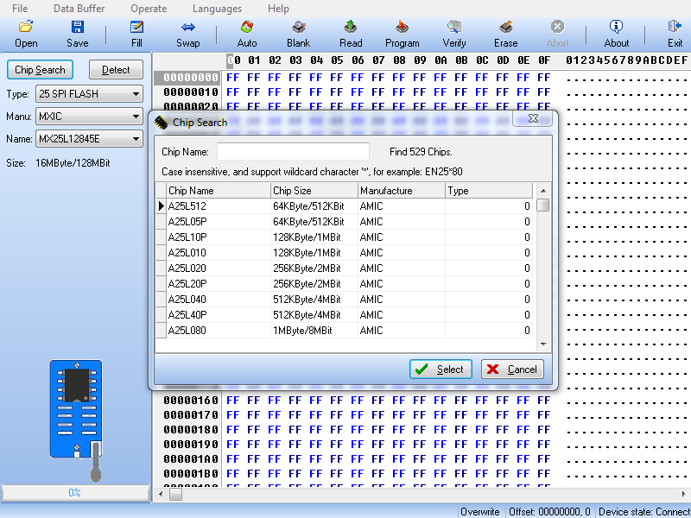Click the Open file toolbar icon
Viewport: 691px width, 518px height.
click(26, 34)
